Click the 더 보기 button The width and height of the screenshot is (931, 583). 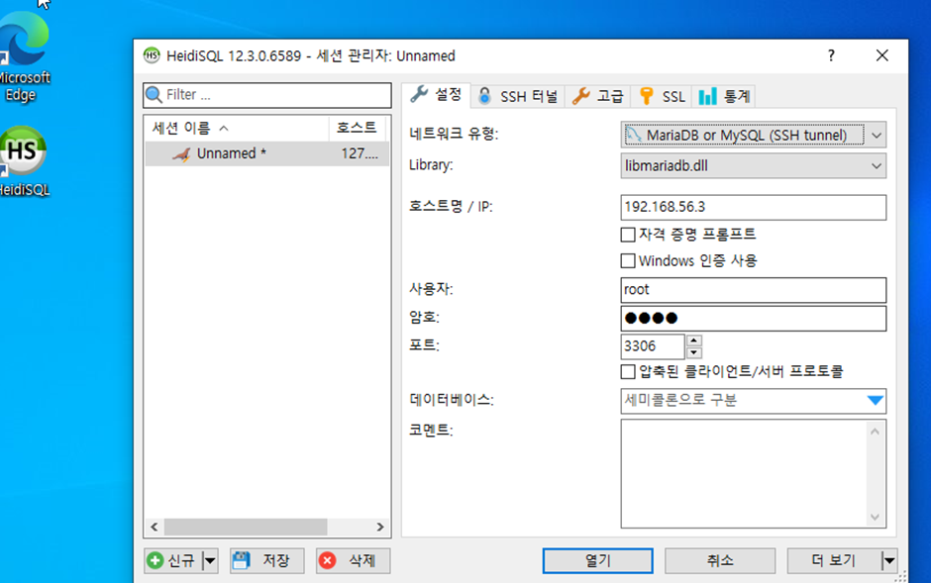pyautogui.click(x=834, y=560)
